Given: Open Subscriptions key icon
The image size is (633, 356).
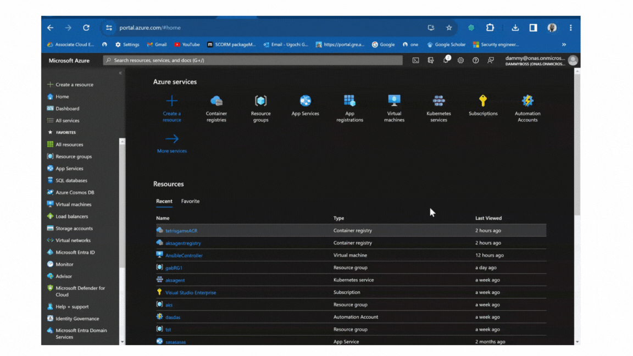Looking at the screenshot, I should 483,101.
